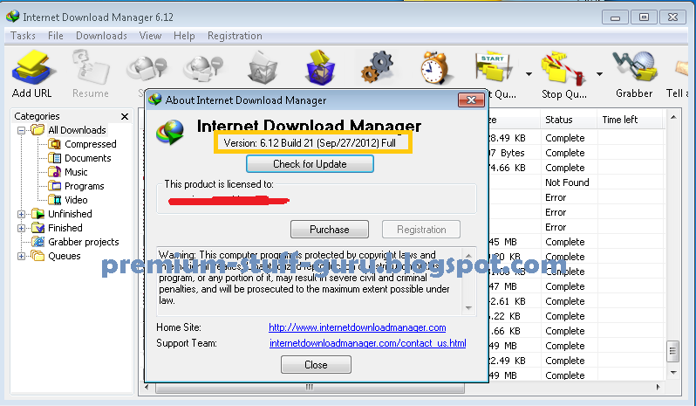
Task: Click the Stop All globe icon
Action: point(203,69)
